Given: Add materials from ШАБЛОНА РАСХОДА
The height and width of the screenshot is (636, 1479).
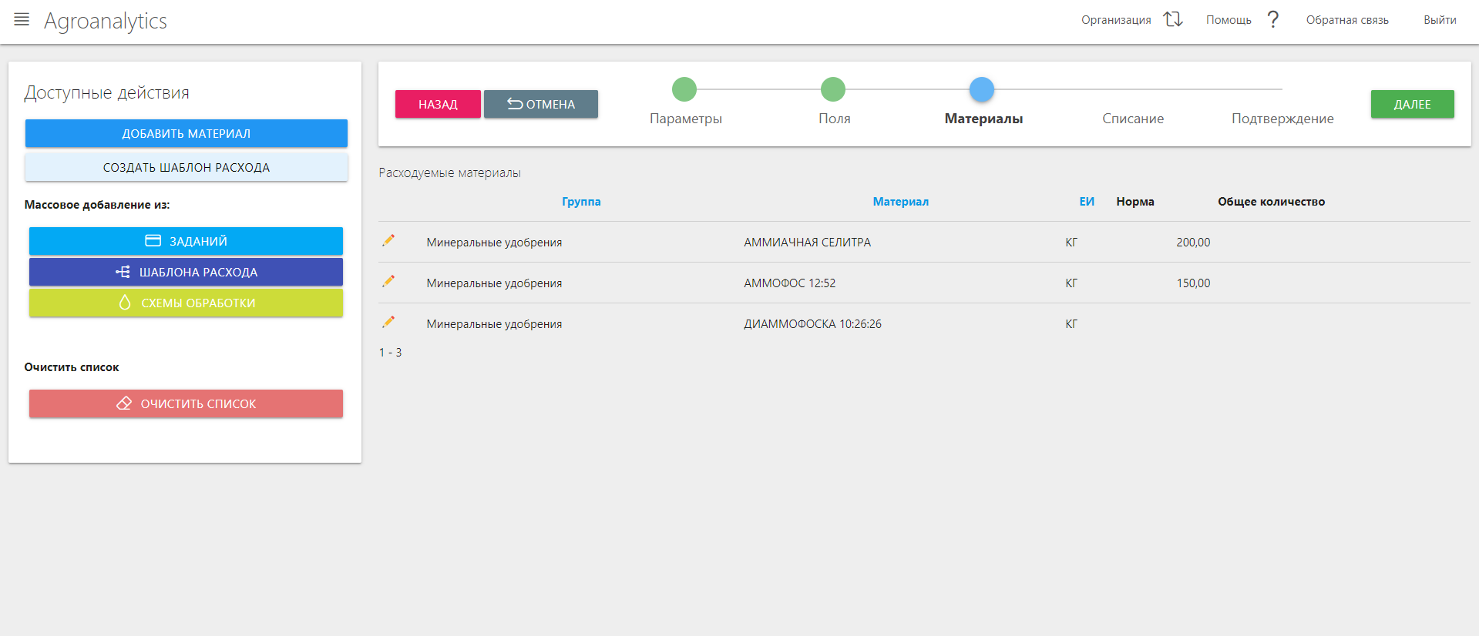Looking at the screenshot, I should point(186,272).
